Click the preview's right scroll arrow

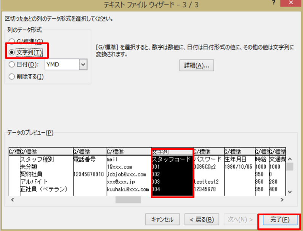pyautogui.click(x=282, y=200)
